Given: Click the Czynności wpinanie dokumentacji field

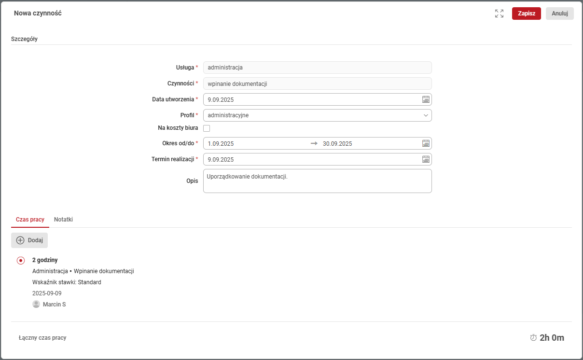Looking at the screenshot, I should [x=317, y=83].
